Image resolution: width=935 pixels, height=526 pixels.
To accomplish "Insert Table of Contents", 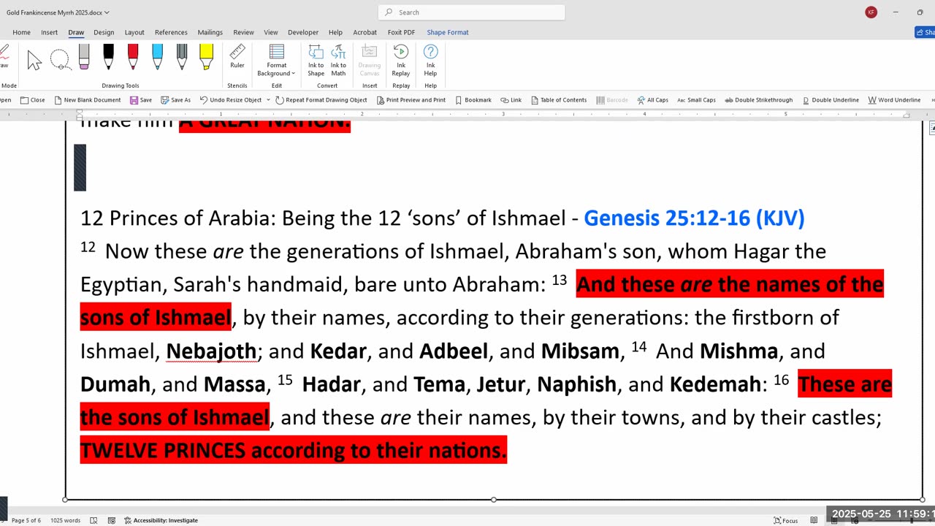I will (x=559, y=100).
